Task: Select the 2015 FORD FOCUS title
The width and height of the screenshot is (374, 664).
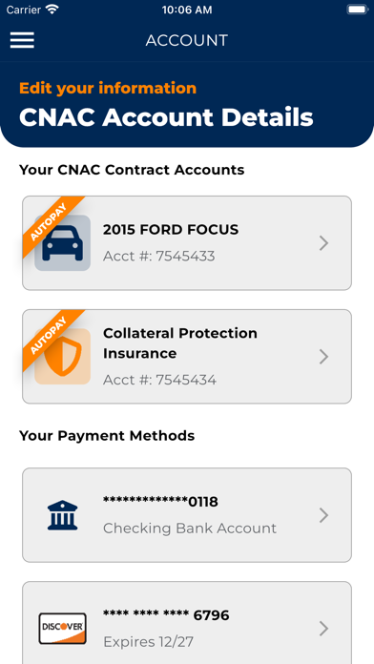Action: [x=171, y=230]
